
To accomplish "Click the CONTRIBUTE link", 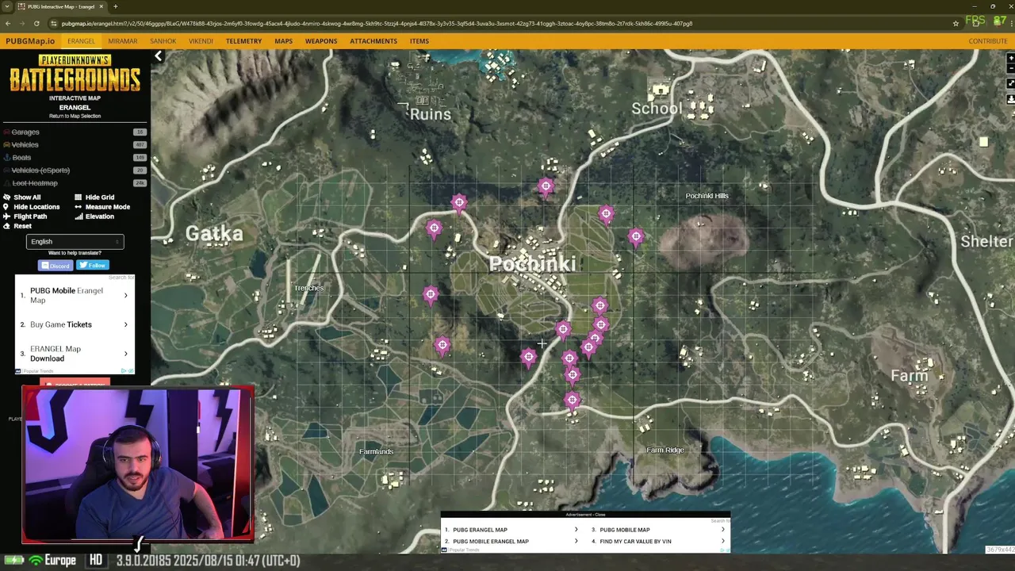I will click(988, 41).
